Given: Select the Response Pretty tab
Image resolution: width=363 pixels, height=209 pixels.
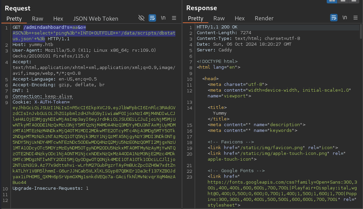Looking at the screenshot, I should click(x=196, y=19).
